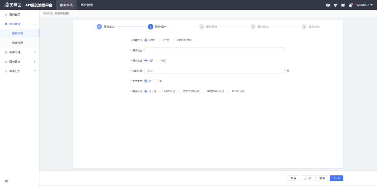This screenshot has width=377, height=186.
Task: Click the 下一步 next button
Action: coord(336,178)
